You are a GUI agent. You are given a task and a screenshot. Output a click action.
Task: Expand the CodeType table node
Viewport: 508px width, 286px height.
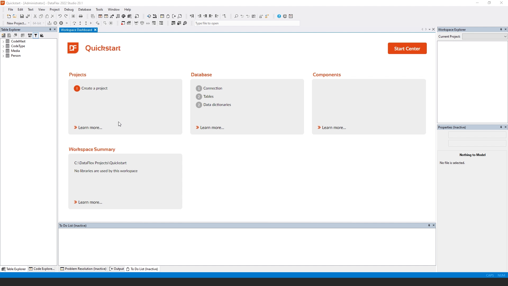pyautogui.click(x=3, y=46)
